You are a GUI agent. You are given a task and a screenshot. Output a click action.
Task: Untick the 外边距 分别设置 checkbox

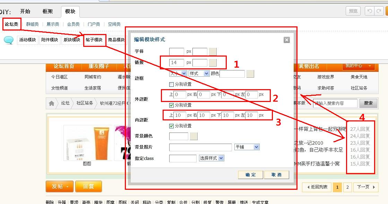point(171,105)
